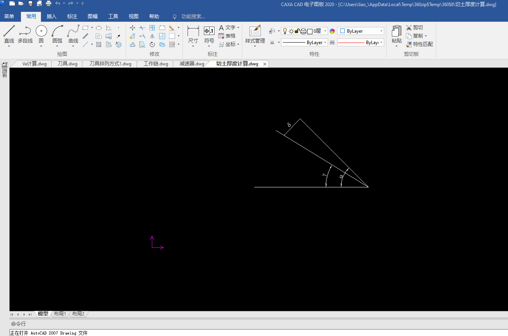Expand the 复制 copy dropdown arrow
Screen dimensions: 508x336
[426, 36]
